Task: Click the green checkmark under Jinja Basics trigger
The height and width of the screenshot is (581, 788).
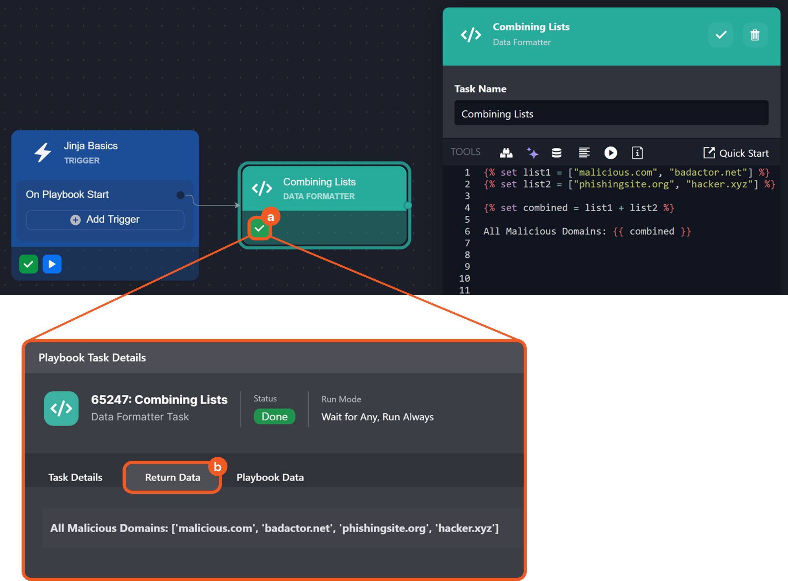Action: [29, 264]
